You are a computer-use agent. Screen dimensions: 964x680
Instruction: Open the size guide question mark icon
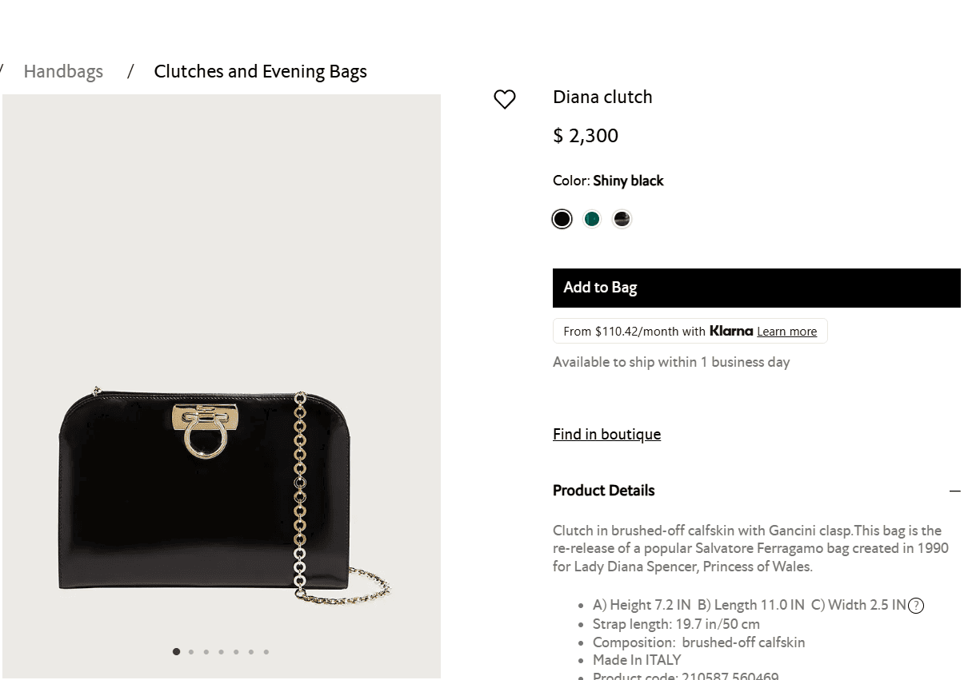(x=917, y=606)
